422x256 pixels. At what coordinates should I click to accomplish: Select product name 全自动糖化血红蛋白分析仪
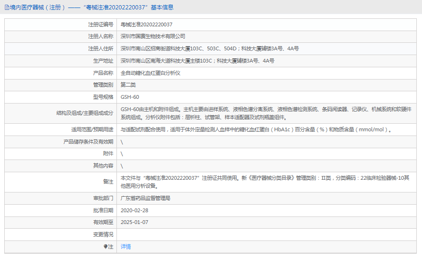point(150,73)
